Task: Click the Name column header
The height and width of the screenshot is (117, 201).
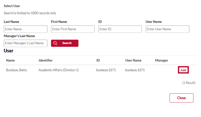Action: (x=10, y=60)
